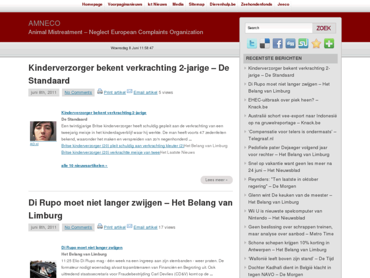Open blue link Kinderverzorger bekent verkrachting 2-jarige

(104, 113)
